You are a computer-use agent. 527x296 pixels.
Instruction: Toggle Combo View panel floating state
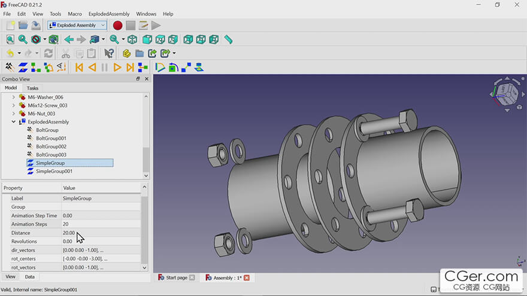point(138,79)
